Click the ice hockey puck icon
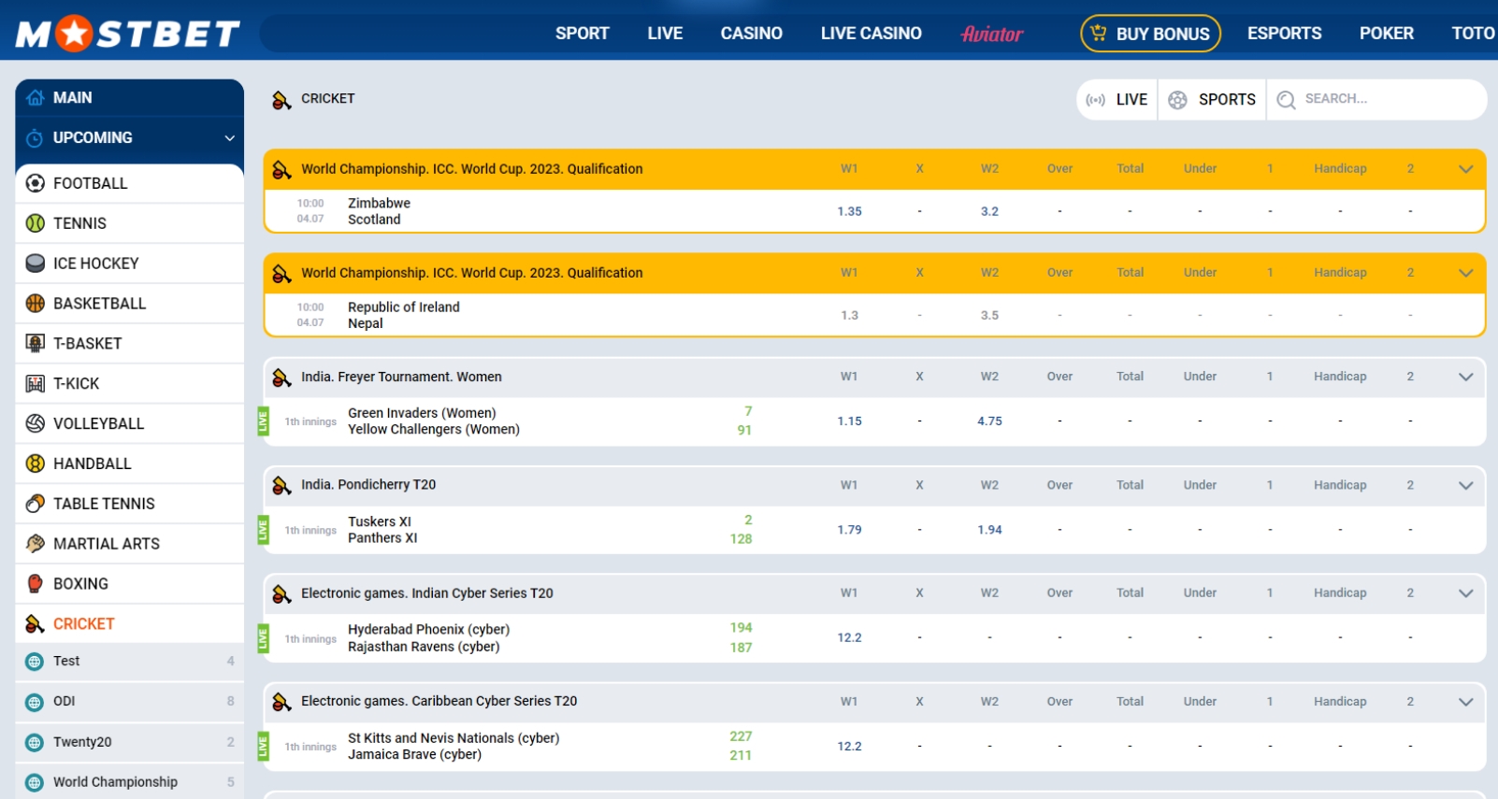 [x=35, y=264]
